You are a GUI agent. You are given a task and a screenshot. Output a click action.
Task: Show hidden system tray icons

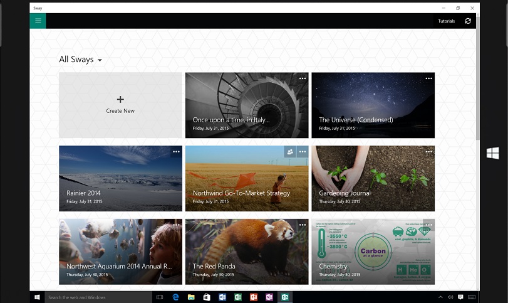[440, 297]
